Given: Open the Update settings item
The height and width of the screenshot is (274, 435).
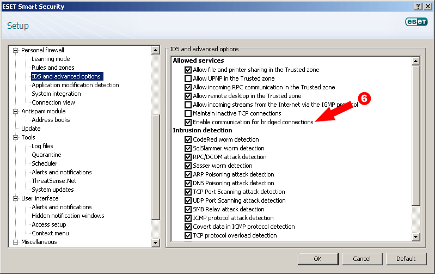Looking at the screenshot, I should [31, 129].
